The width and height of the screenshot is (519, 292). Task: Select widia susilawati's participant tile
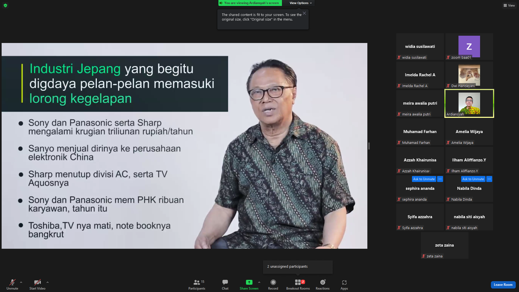tap(420, 47)
